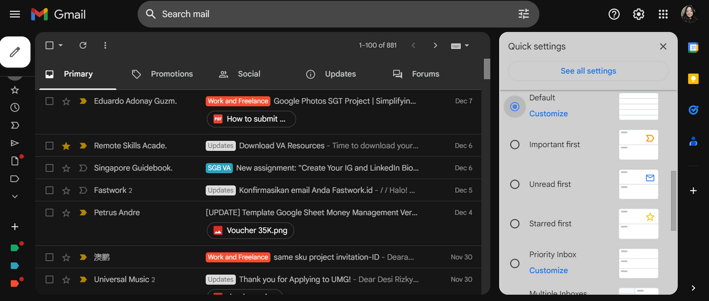Select the Unread first inbox type
Image resolution: width=709 pixels, height=301 pixels.
click(515, 184)
